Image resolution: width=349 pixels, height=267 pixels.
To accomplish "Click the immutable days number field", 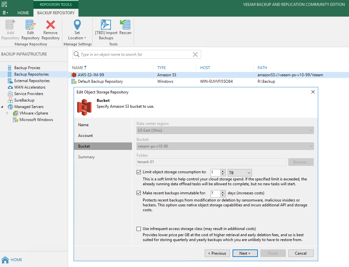I will click(x=215, y=193).
